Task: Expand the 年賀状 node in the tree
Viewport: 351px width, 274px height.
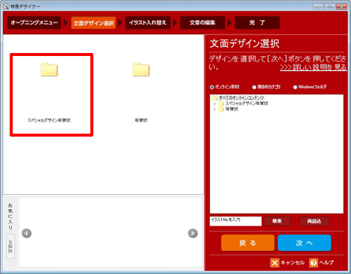Action: 214,109
